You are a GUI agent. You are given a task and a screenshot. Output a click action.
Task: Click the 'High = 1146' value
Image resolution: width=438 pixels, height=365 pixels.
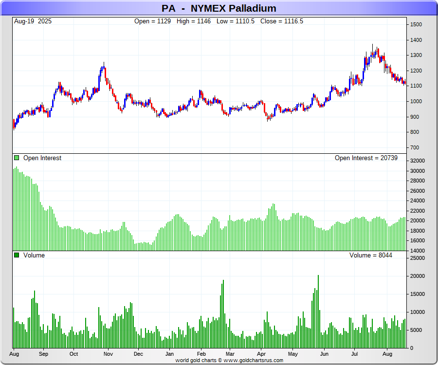(193, 21)
